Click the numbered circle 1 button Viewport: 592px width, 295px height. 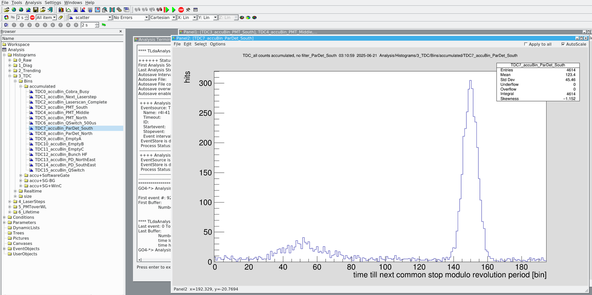14,25
